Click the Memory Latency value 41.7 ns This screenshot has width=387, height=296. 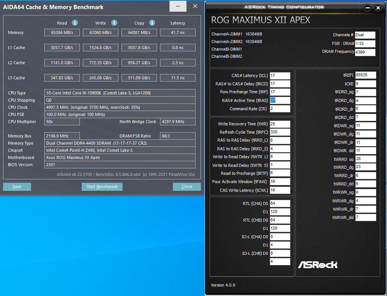tap(178, 32)
